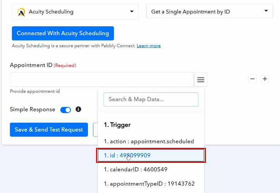
Task: Open the Acuity Scheduling app dropdown
Action: pos(75,12)
